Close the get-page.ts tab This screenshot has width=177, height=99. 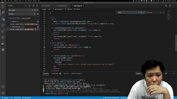tap(84, 6)
